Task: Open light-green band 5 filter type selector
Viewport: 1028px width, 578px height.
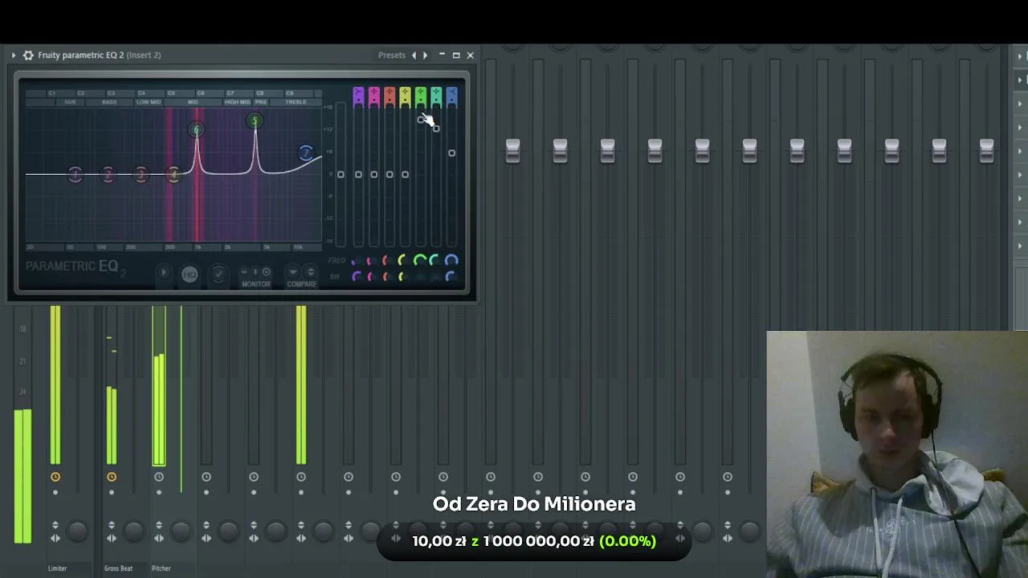Action: 420,97
